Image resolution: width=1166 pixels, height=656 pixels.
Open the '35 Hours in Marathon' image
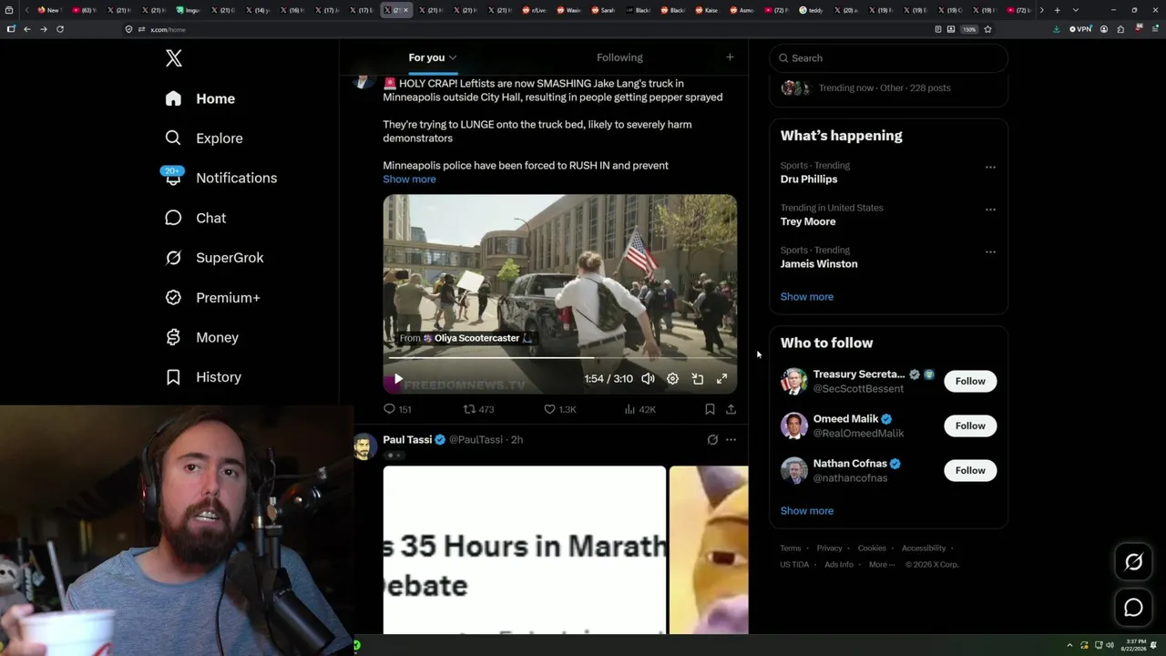tap(525, 549)
